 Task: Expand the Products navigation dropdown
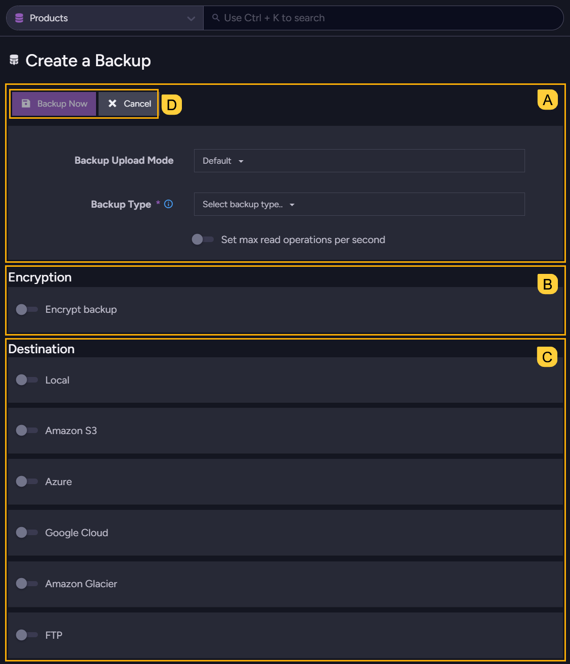[104, 18]
